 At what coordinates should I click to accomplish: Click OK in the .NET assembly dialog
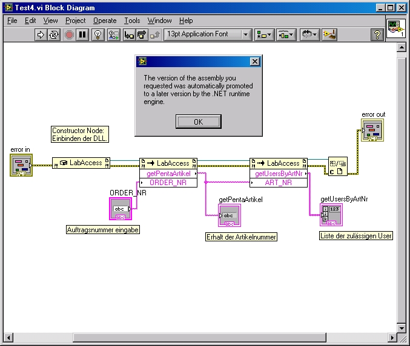pos(199,122)
